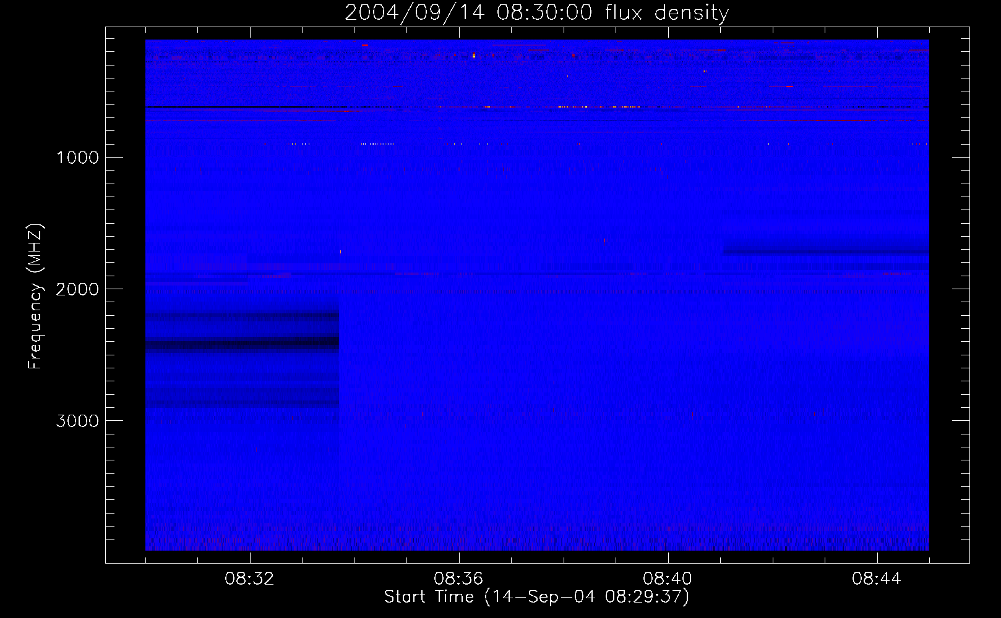
Task: Click the 08:36 time tick label
Action: click(458, 579)
